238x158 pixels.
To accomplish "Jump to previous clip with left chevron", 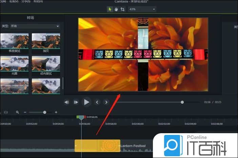I will [x=97, y=102].
